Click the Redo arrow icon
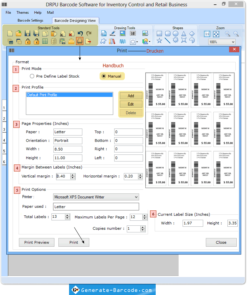This screenshot has width=247, height=295. pyautogui.click(x=89, y=34)
